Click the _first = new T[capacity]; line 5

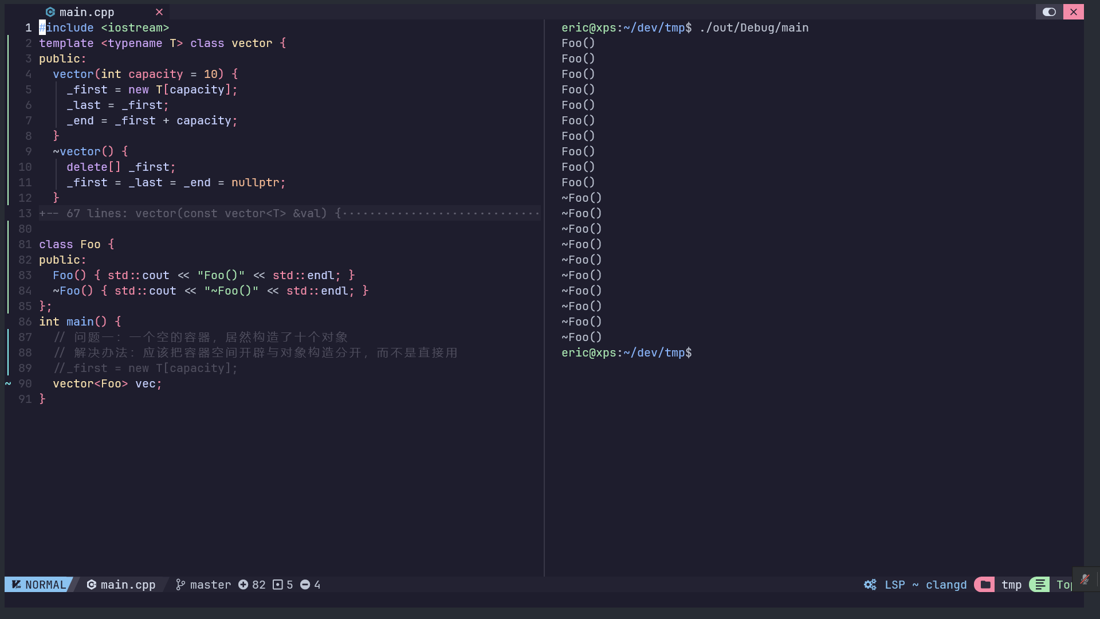pos(152,89)
